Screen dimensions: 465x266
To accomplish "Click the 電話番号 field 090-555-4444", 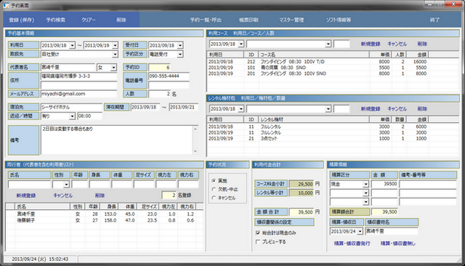I will 169,76.
